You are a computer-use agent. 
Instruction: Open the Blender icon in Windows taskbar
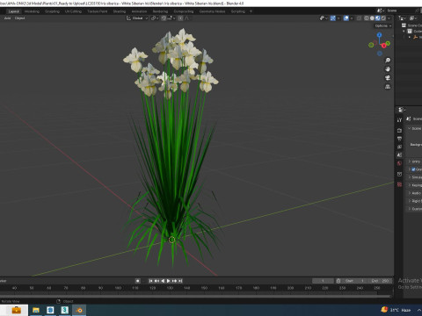click(79, 310)
